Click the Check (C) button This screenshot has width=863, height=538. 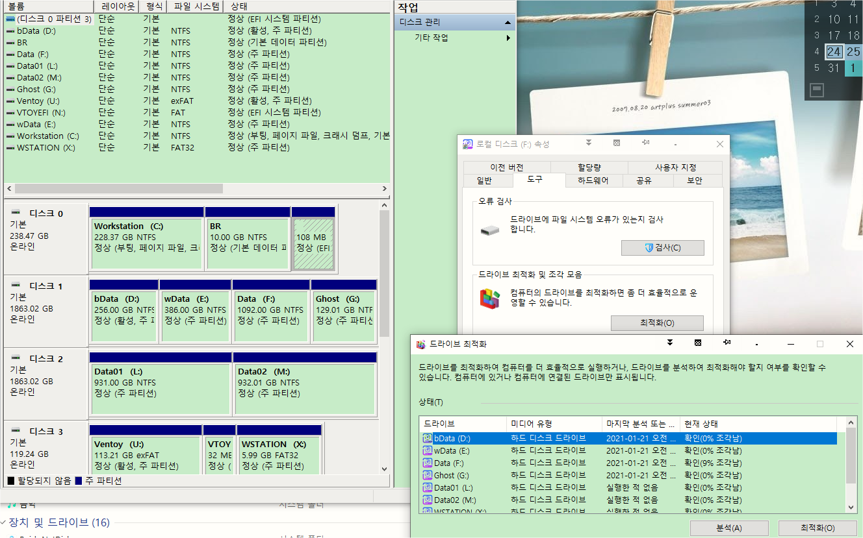click(662, 248)
